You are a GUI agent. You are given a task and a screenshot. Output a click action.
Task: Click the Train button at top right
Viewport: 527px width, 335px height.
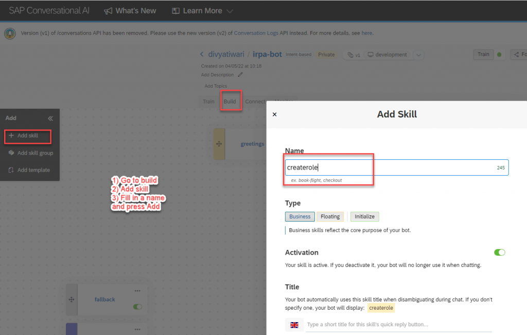point(483,54)
